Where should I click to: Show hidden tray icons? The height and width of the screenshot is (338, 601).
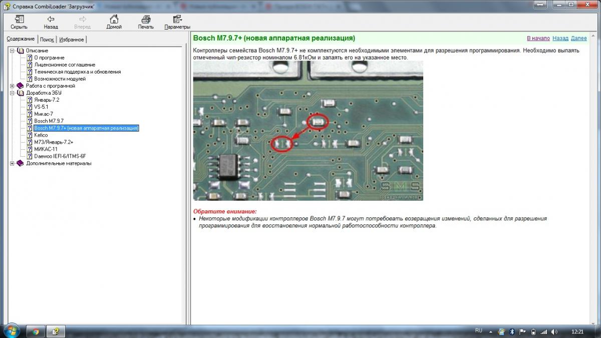(491, 331)
